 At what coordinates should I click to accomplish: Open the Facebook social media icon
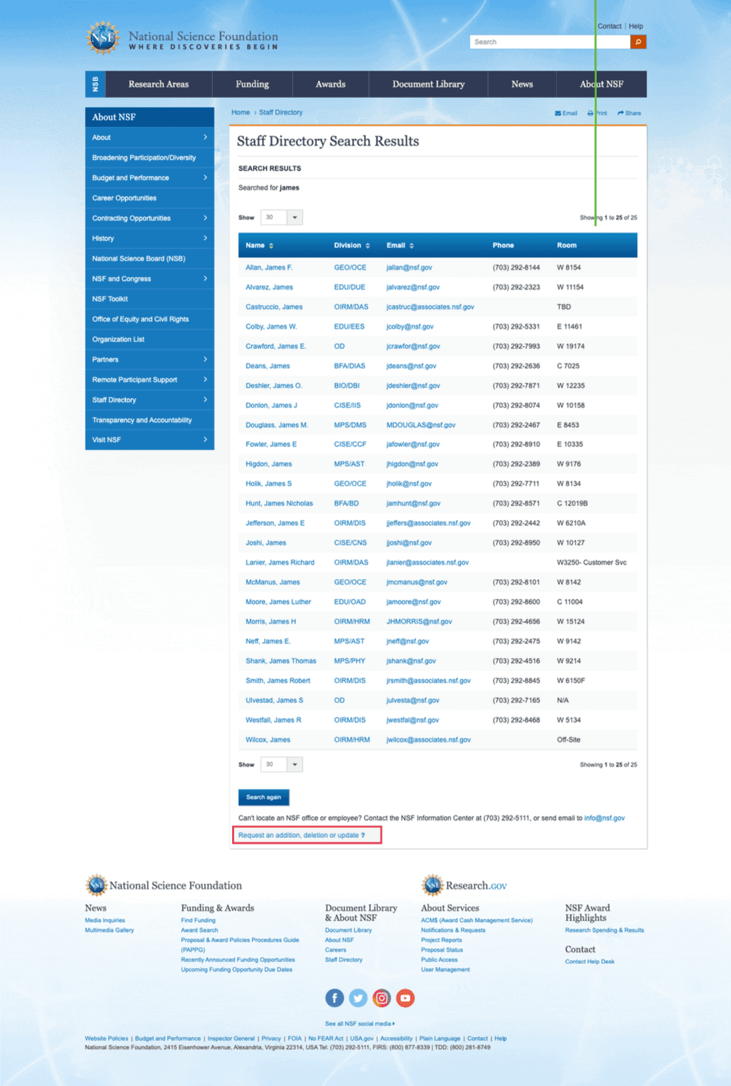[x=334, y=998]
